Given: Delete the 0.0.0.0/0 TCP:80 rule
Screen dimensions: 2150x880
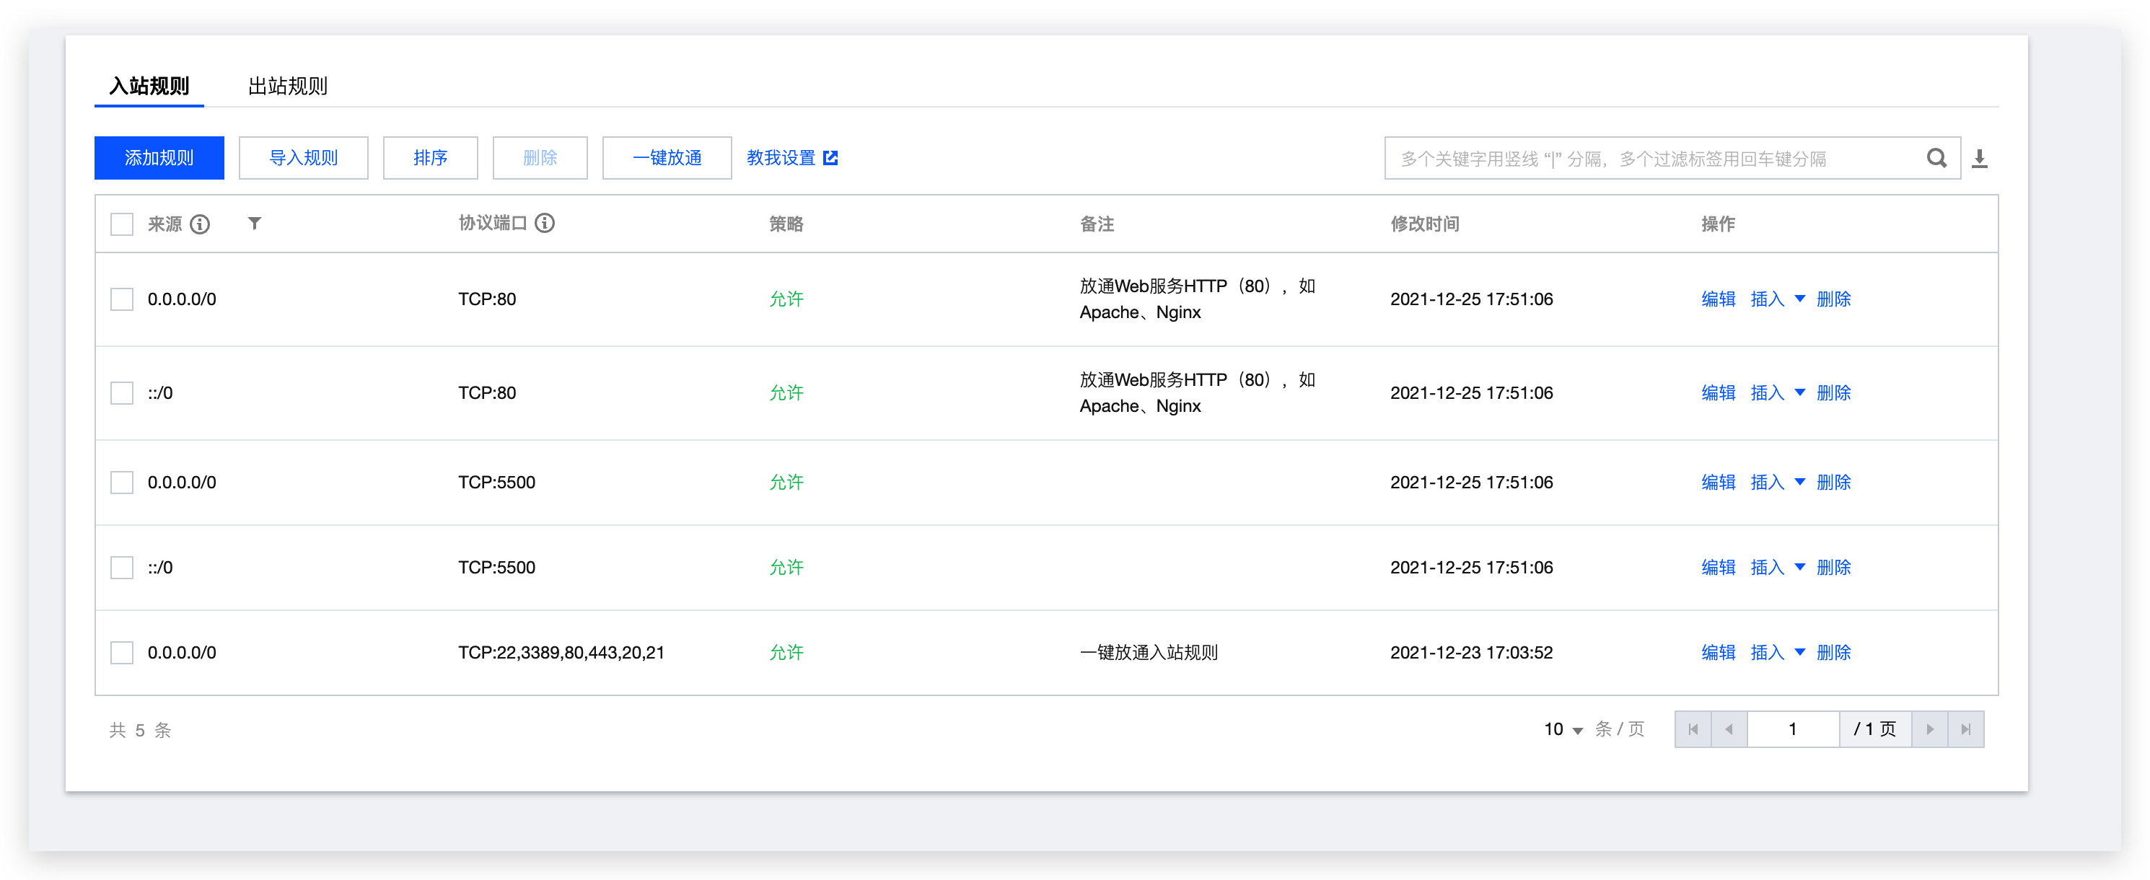Looking at the screenshot, I should click(x=1834, y=299).
